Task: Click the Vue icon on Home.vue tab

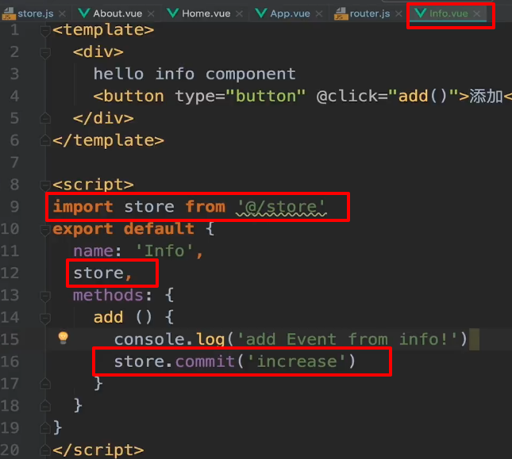Action: point(172,13)
